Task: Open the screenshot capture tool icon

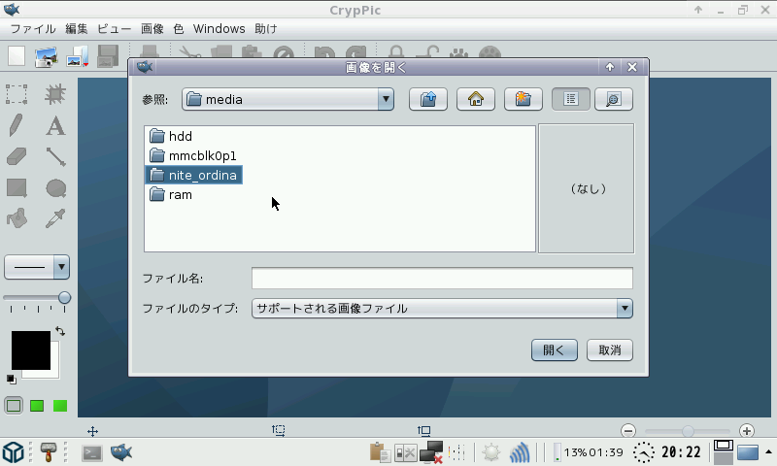Action: (46, 56)
